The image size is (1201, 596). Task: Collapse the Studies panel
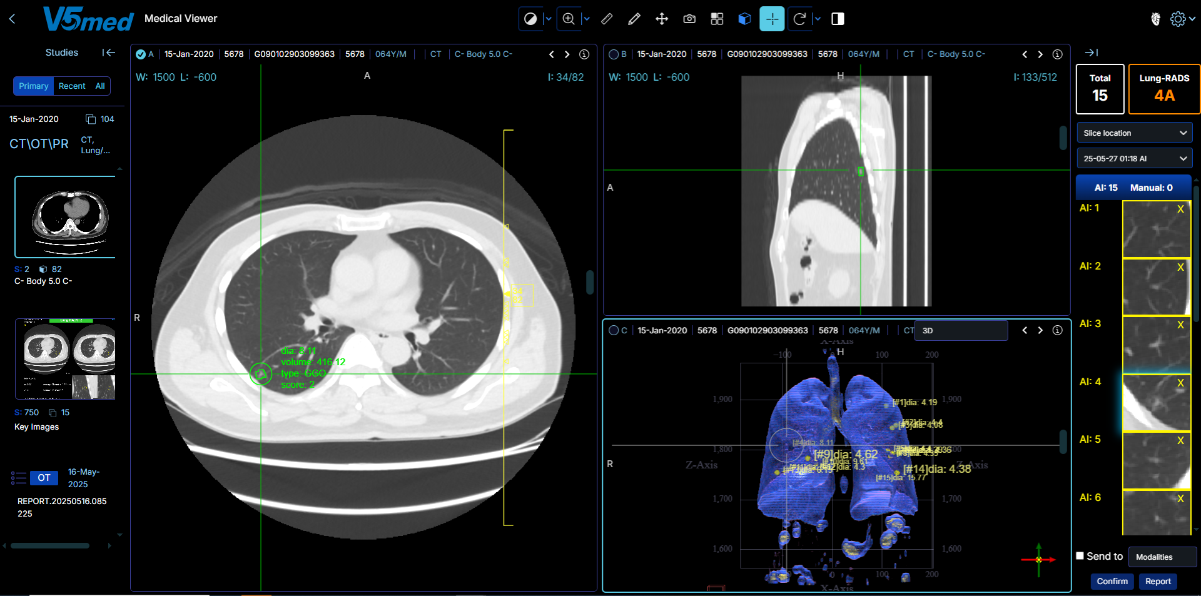(x=109, y=53)
